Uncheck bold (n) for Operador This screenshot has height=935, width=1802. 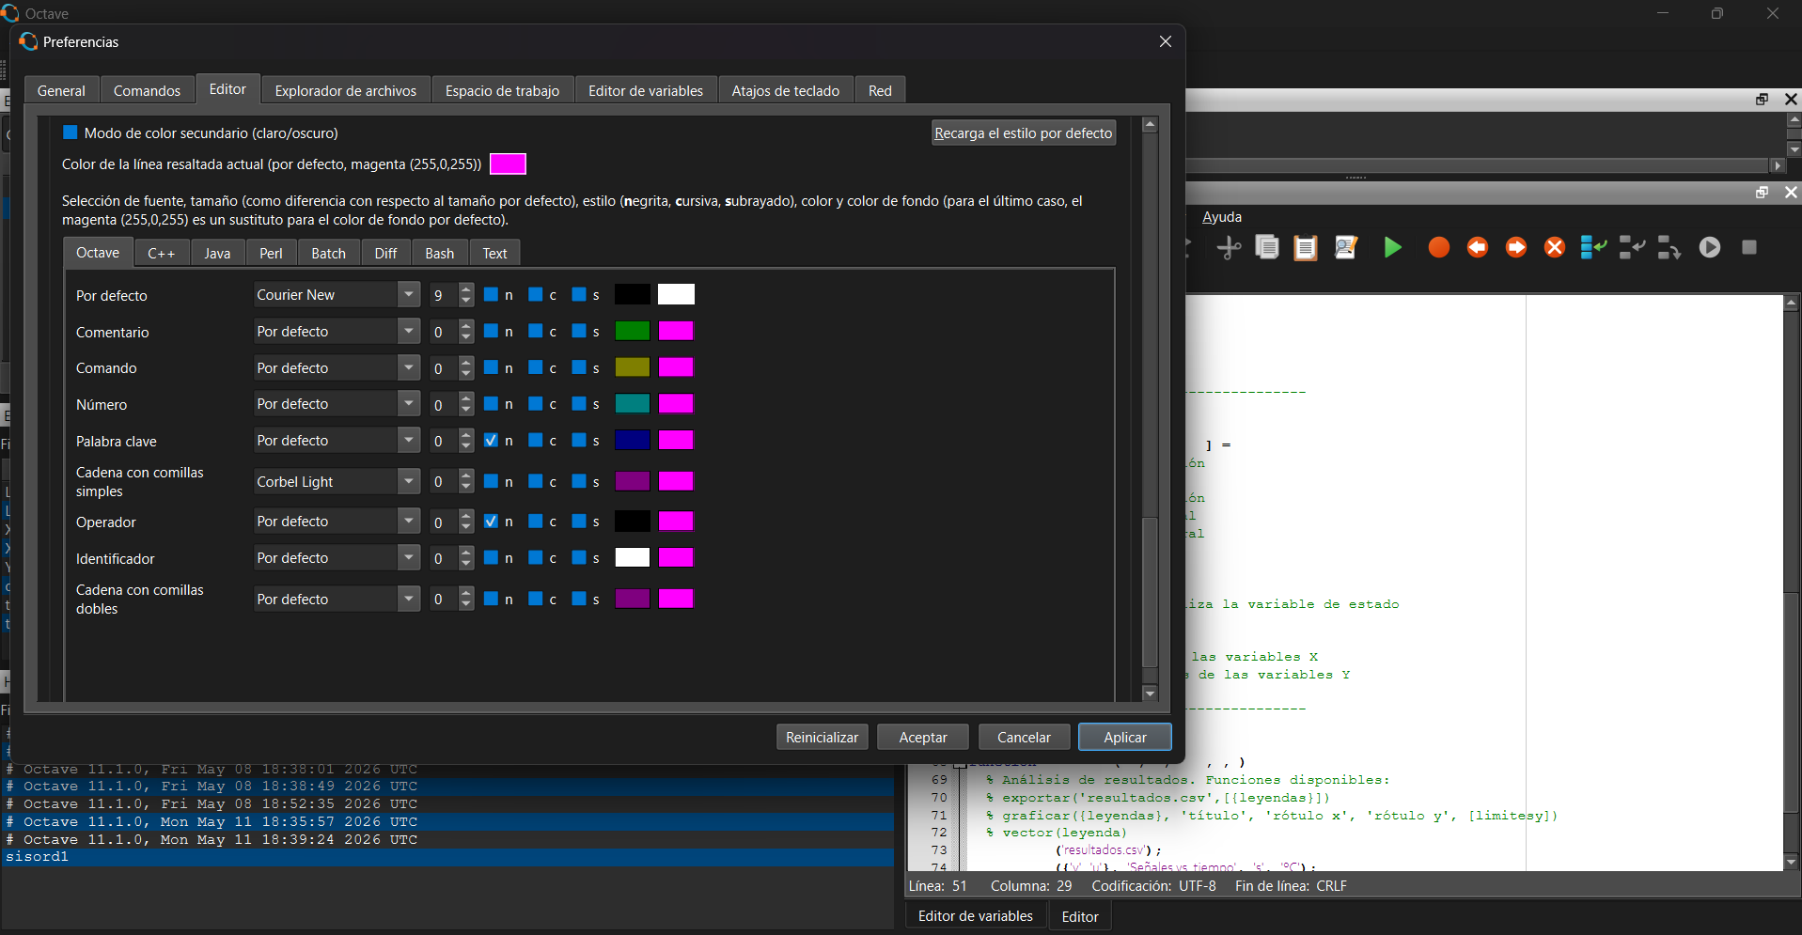coord(491,521)
